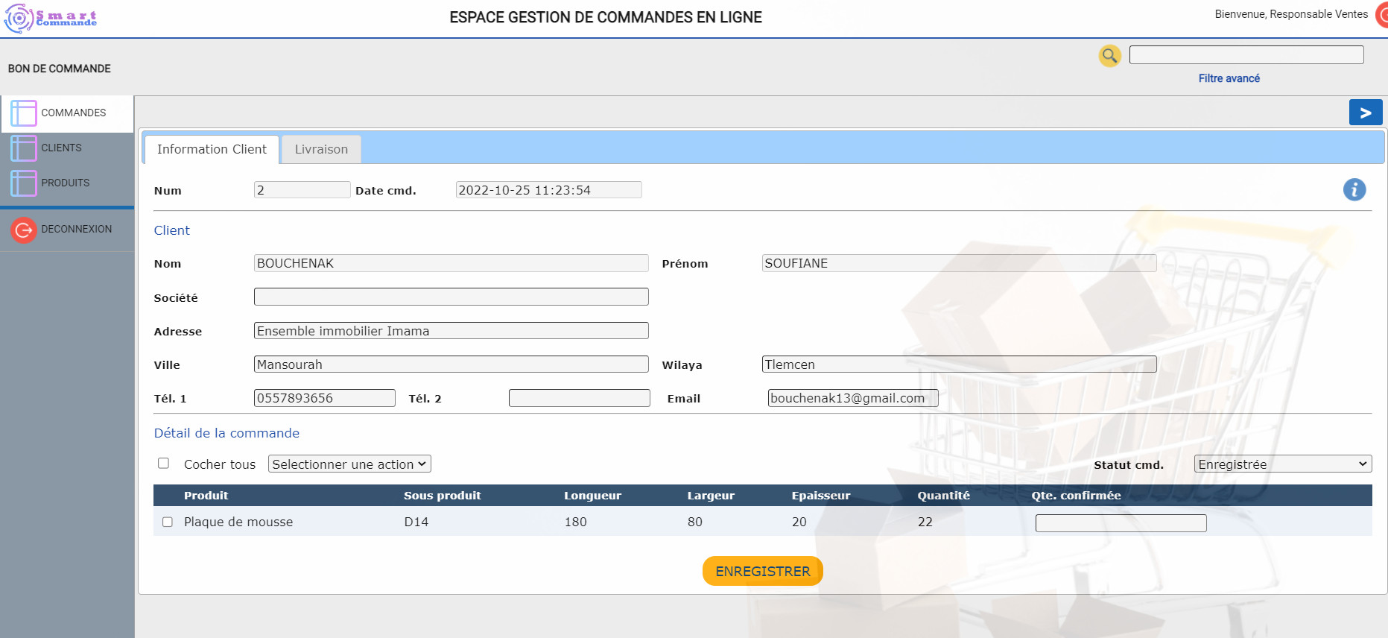The height and width of the screenshot is (638, 1388).
Task: Click the Longueur column header
Action: point(592,496)
